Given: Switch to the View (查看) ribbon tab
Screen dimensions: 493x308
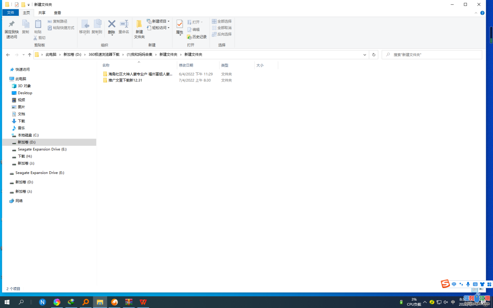Looking at the screenshot, I should pyautogui.click(x=57, y=13).
